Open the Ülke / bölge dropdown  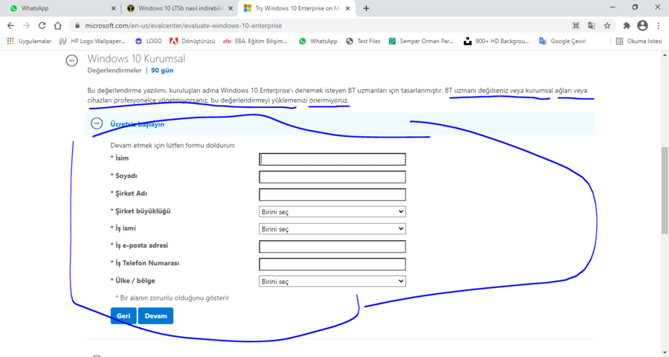coord(332,281)
